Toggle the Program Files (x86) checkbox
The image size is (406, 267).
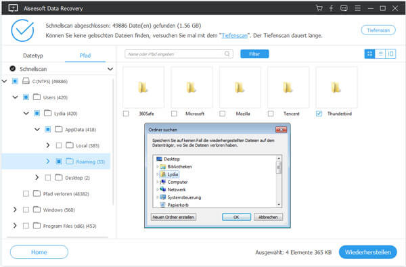(x=26, y=226)
